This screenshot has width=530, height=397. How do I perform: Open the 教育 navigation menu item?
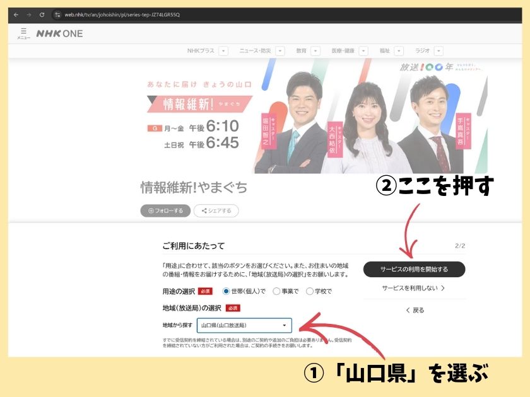click(301, 51)
